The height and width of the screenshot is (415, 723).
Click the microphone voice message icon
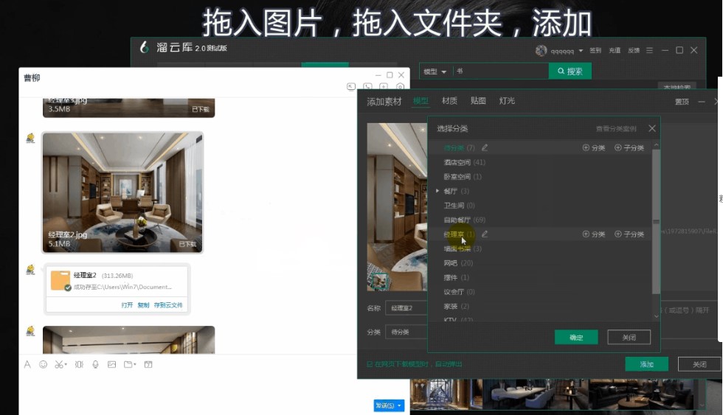pos(95,364)
